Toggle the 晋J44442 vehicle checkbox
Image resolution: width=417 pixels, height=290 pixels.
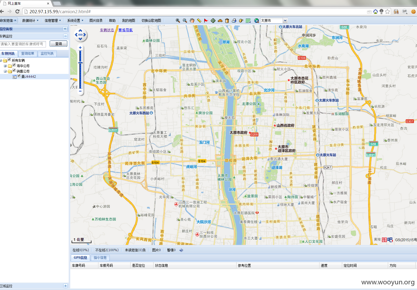(19, 76)
